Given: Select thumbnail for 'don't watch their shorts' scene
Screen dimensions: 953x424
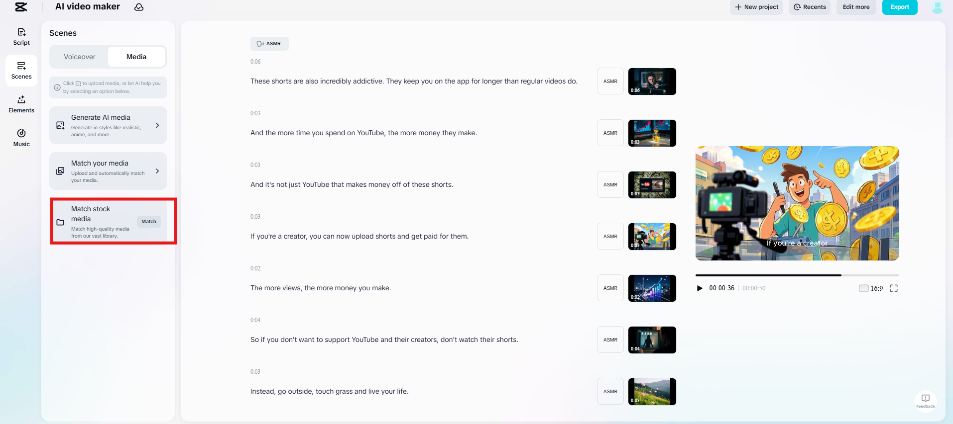Looking at the screenshot, I should pos(652,339).
